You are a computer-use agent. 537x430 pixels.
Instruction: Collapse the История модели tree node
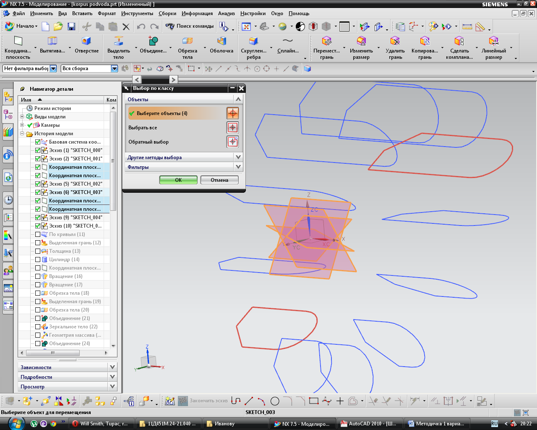(22, 134)
